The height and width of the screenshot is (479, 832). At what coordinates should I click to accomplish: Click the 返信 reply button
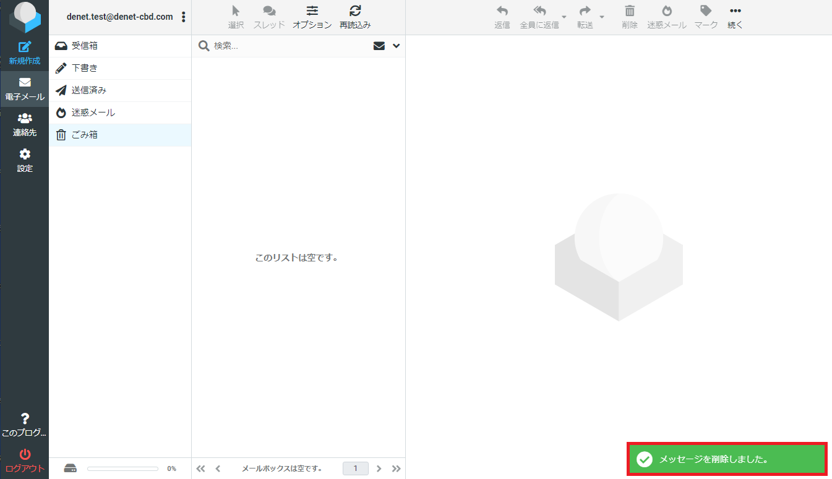click(x=502, y=17)
